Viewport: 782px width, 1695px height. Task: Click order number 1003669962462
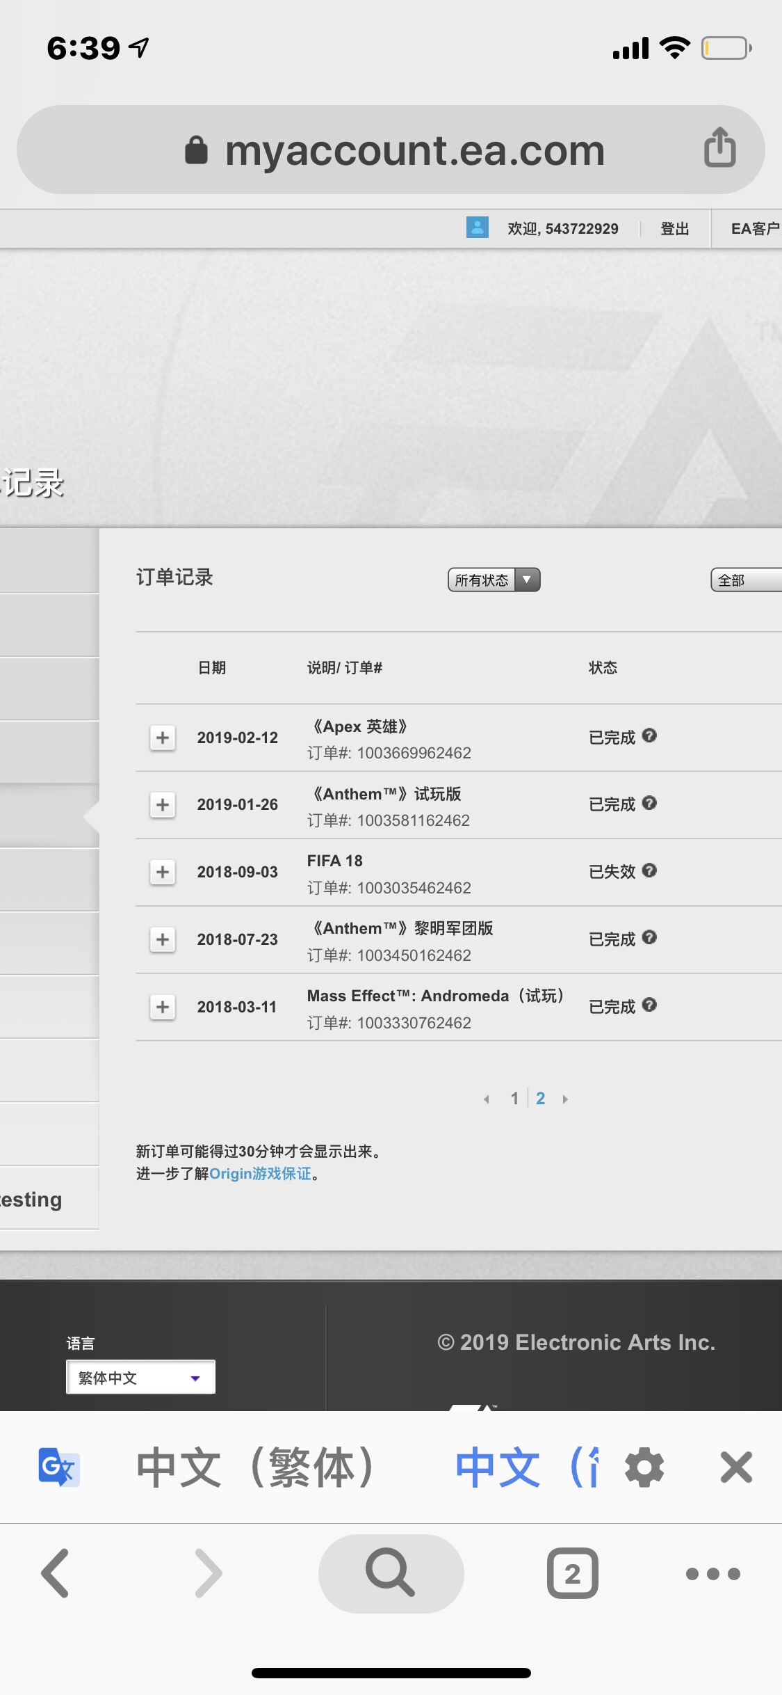pyautogui.click(x=414, y=753)
